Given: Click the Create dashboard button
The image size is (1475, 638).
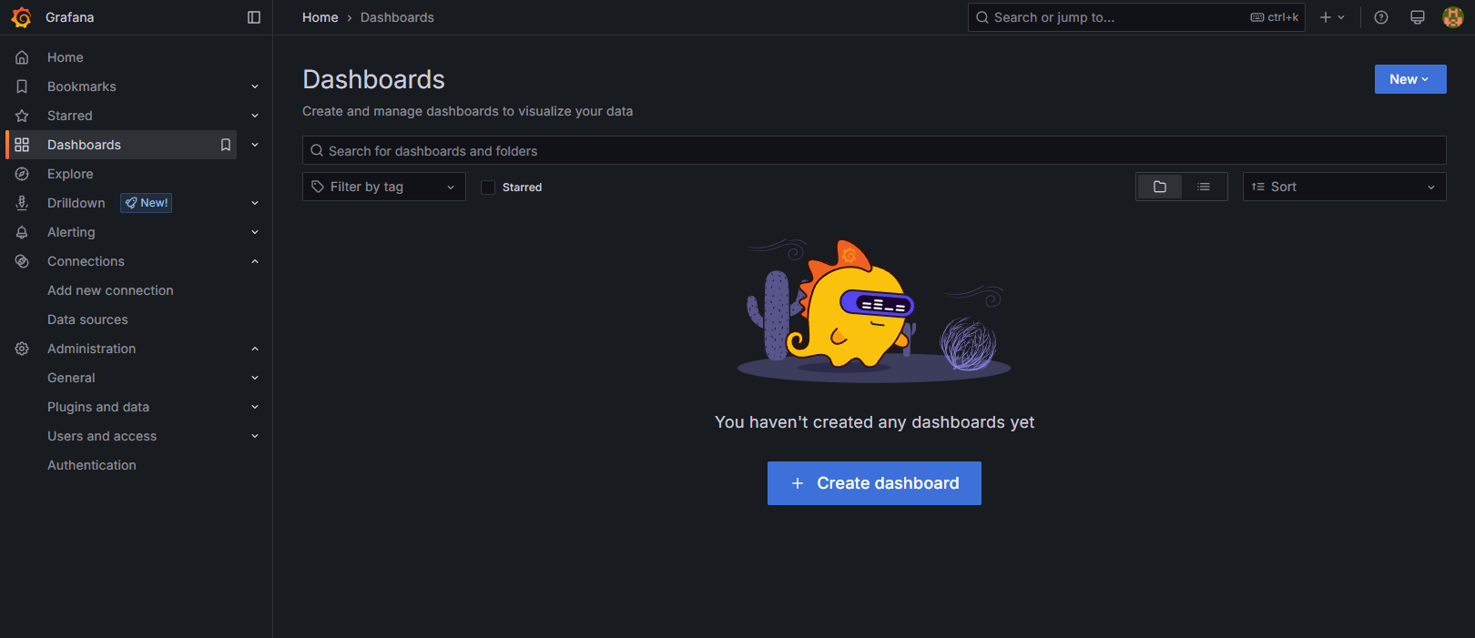Looking at the screenshot, I should point(874,483).
